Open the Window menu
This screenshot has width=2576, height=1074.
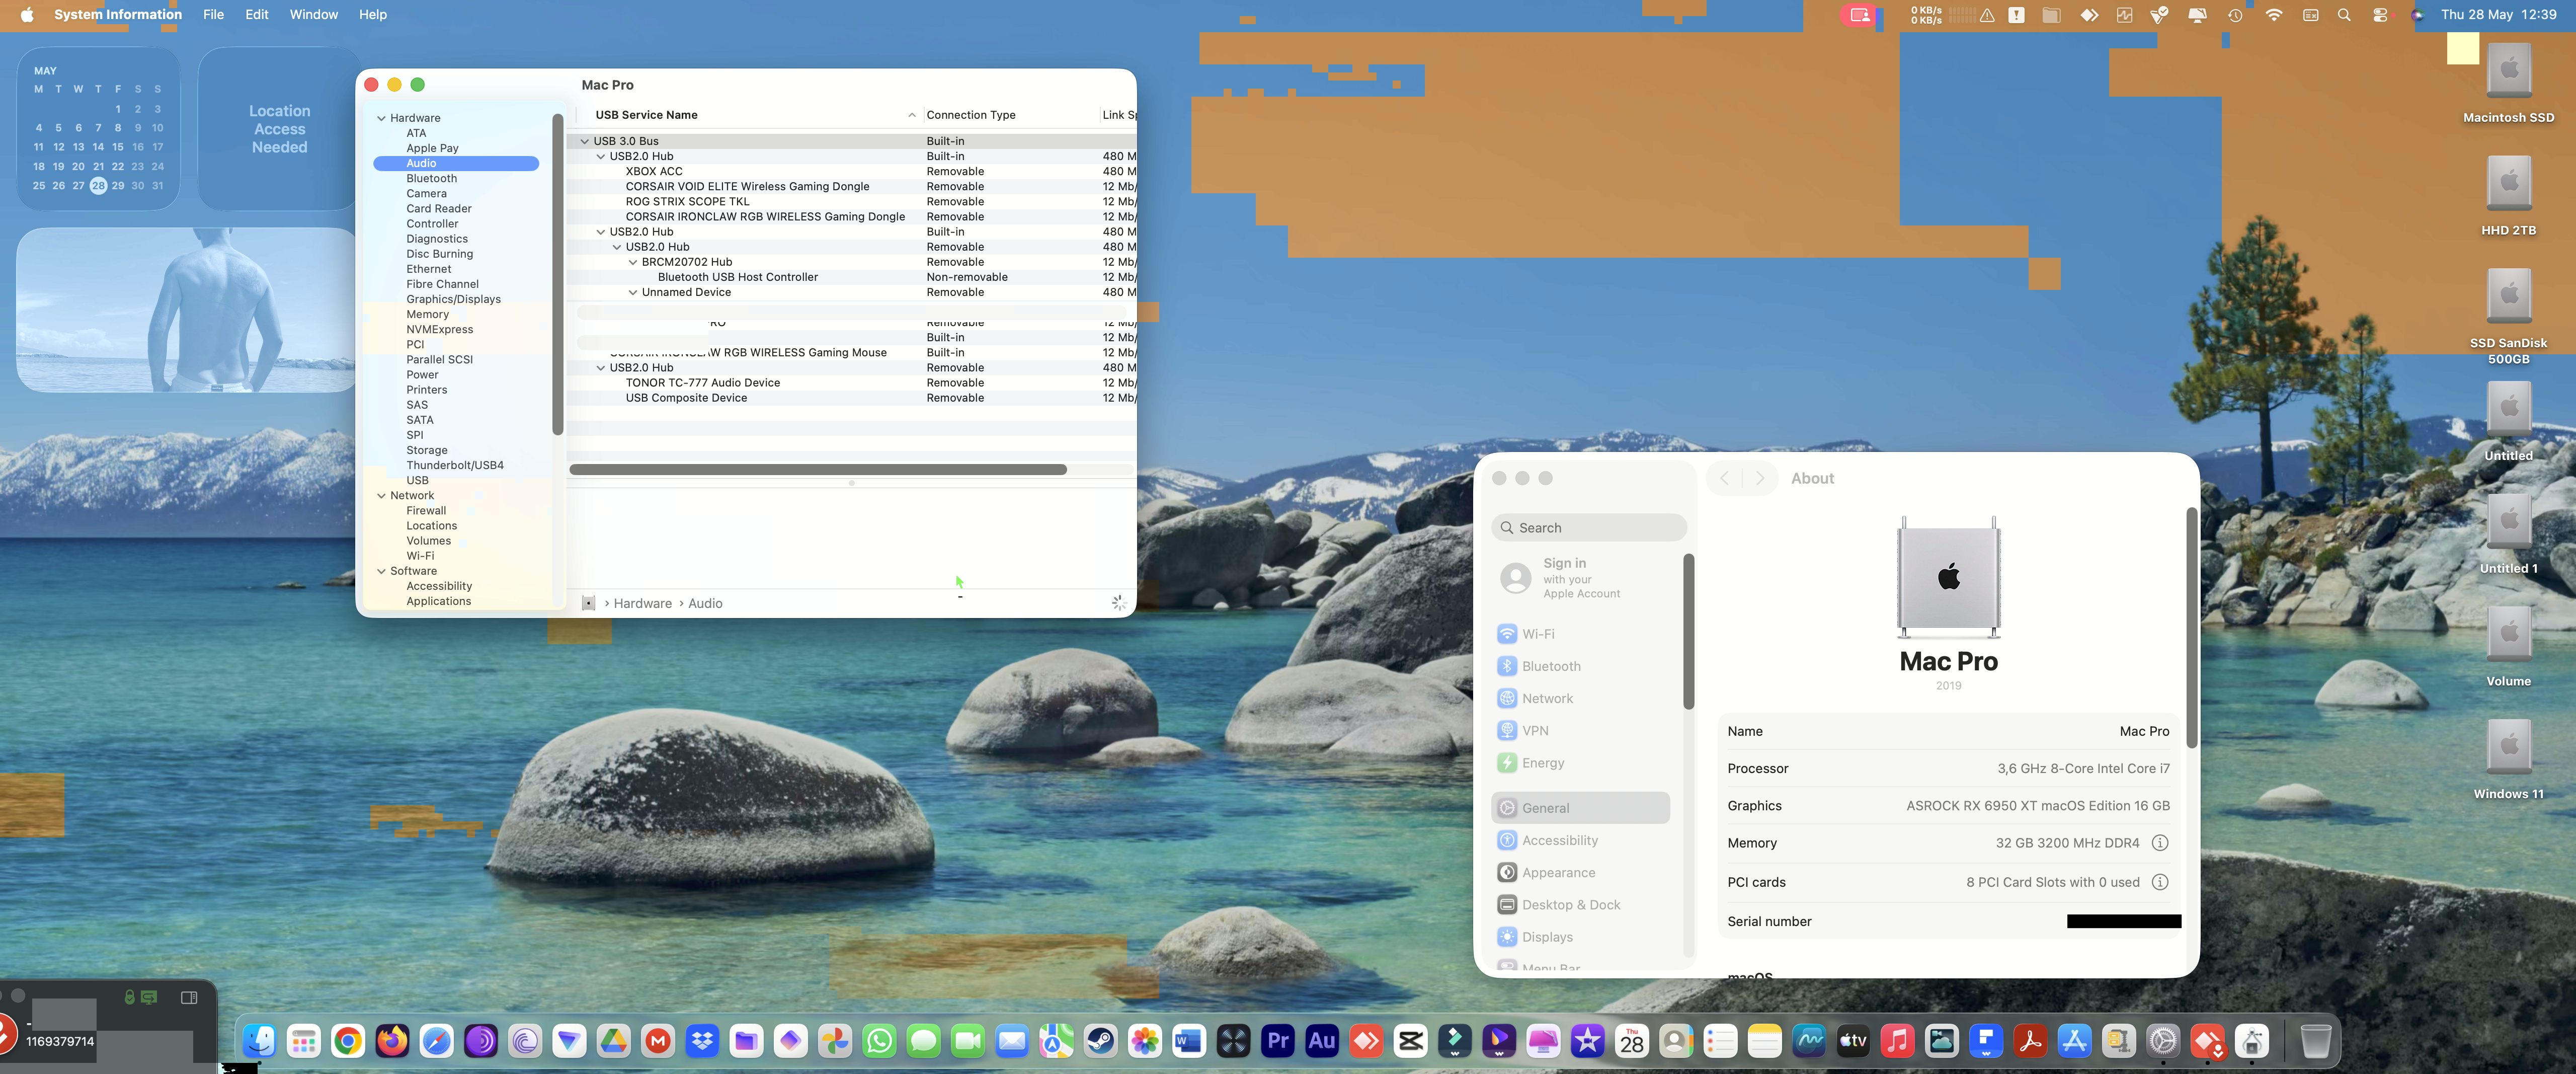tap(314, 15)
